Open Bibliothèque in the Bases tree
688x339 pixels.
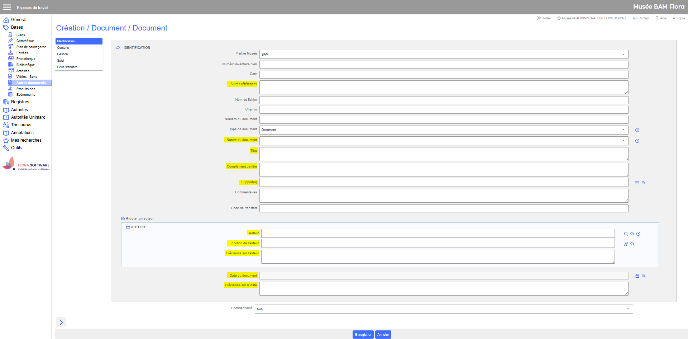25,65
